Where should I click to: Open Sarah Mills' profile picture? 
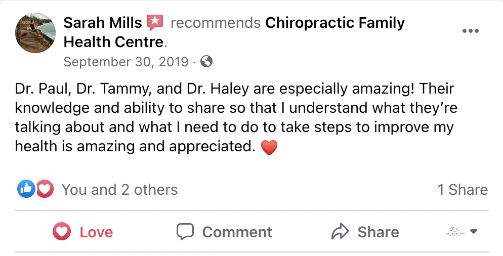coord(35,33)
